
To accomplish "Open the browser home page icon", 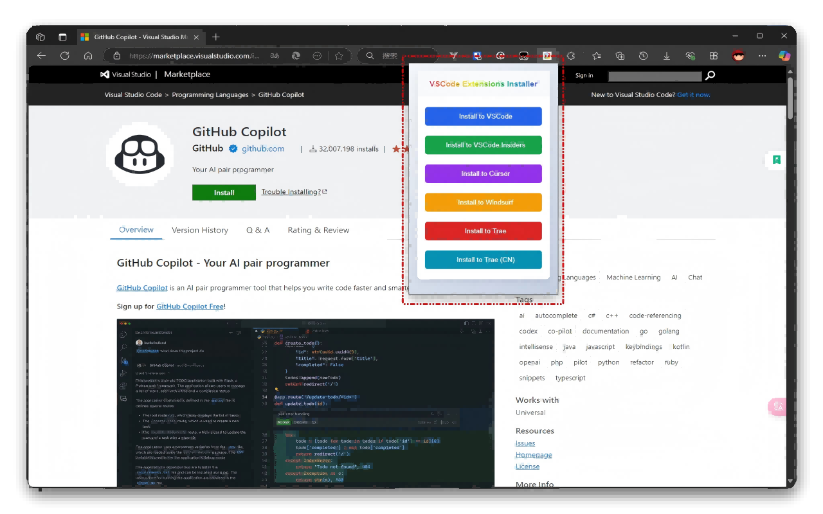I will pyautogui.click(x=88, y=56).
